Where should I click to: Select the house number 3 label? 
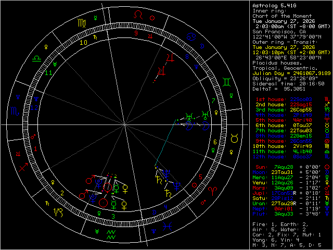[113, 216]
